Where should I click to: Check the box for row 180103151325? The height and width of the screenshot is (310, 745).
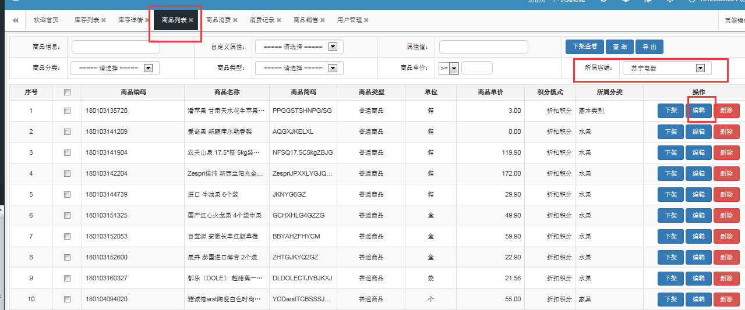67,215
